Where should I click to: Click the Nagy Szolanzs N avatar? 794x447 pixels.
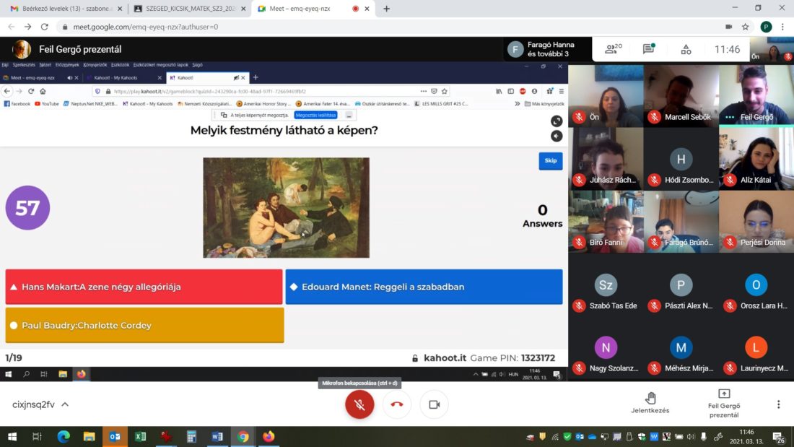click(606, 347)
